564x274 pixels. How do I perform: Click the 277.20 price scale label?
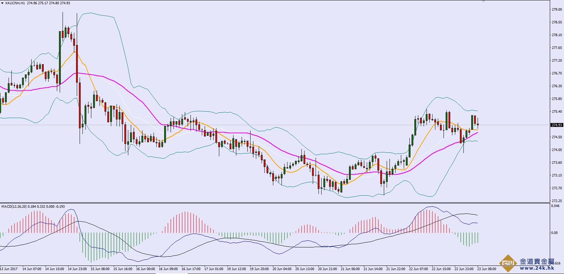coord(557,61)
